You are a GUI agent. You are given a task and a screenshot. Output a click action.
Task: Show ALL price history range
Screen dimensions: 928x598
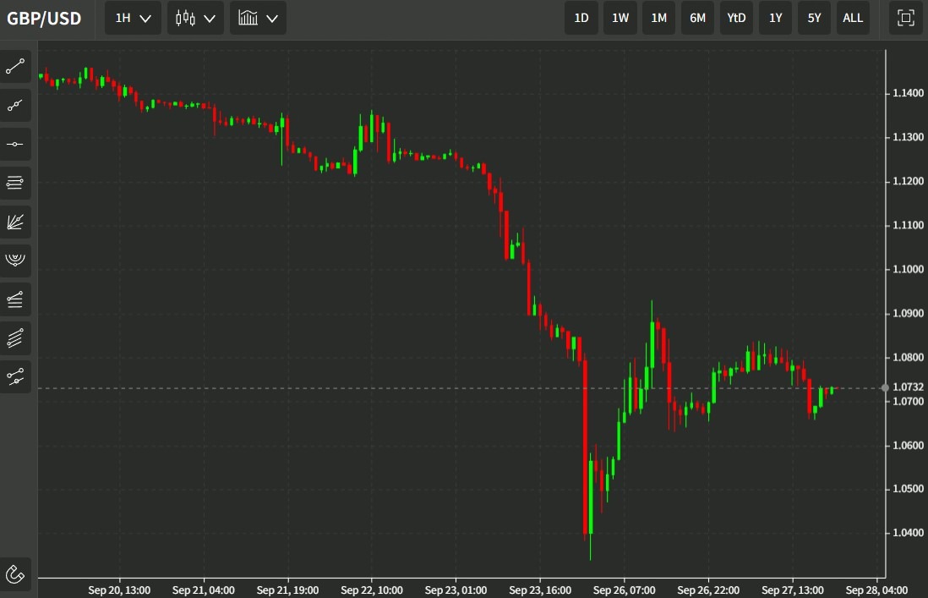[x=853, y=18]
